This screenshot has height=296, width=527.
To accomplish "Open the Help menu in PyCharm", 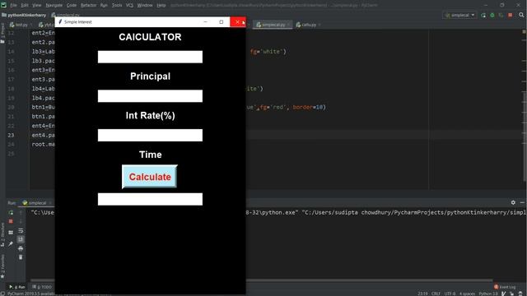I will click(161, 5).
